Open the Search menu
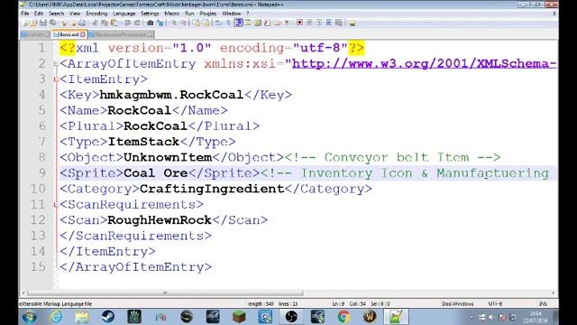This screenshot has height=325, width=577. pos(56,14)
